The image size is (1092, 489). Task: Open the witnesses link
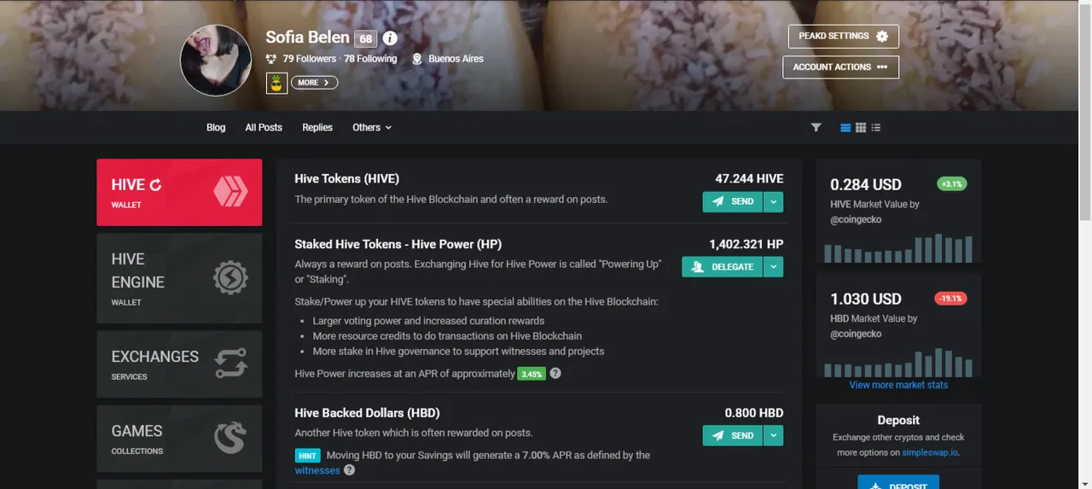coord(317,470)
